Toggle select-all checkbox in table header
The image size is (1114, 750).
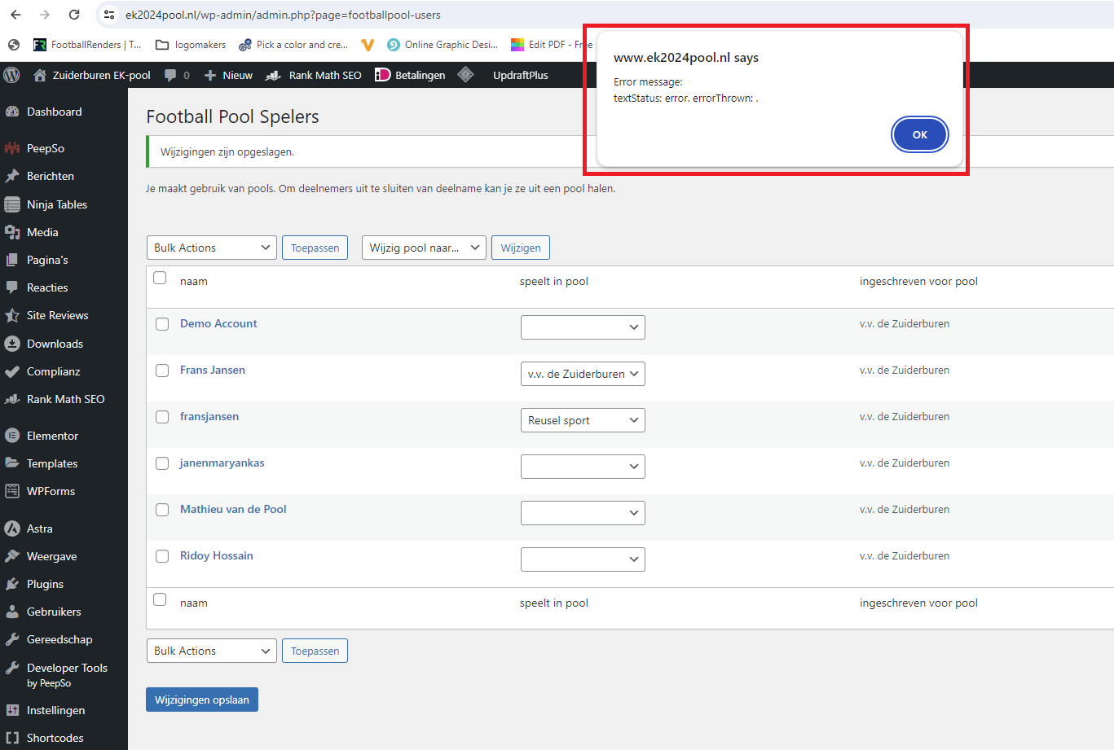(161, 279)
